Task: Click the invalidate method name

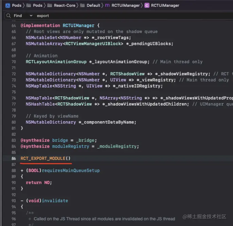Action: [55, 201]
